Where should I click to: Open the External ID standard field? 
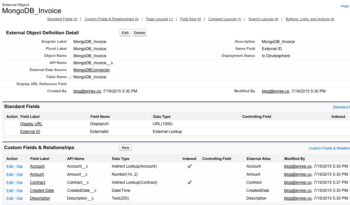(x=30, y=132)
